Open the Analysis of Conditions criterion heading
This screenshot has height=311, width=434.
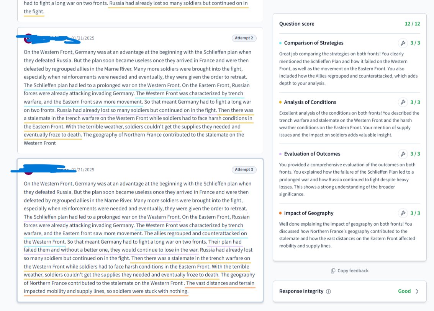coord(310,102)
